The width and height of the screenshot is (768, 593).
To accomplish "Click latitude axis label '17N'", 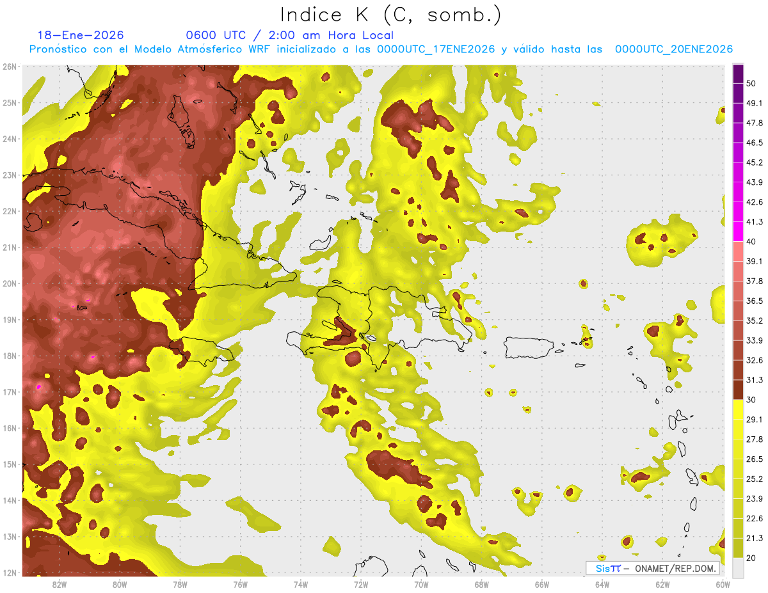I will pyautogui.click(x=9, y=392).
